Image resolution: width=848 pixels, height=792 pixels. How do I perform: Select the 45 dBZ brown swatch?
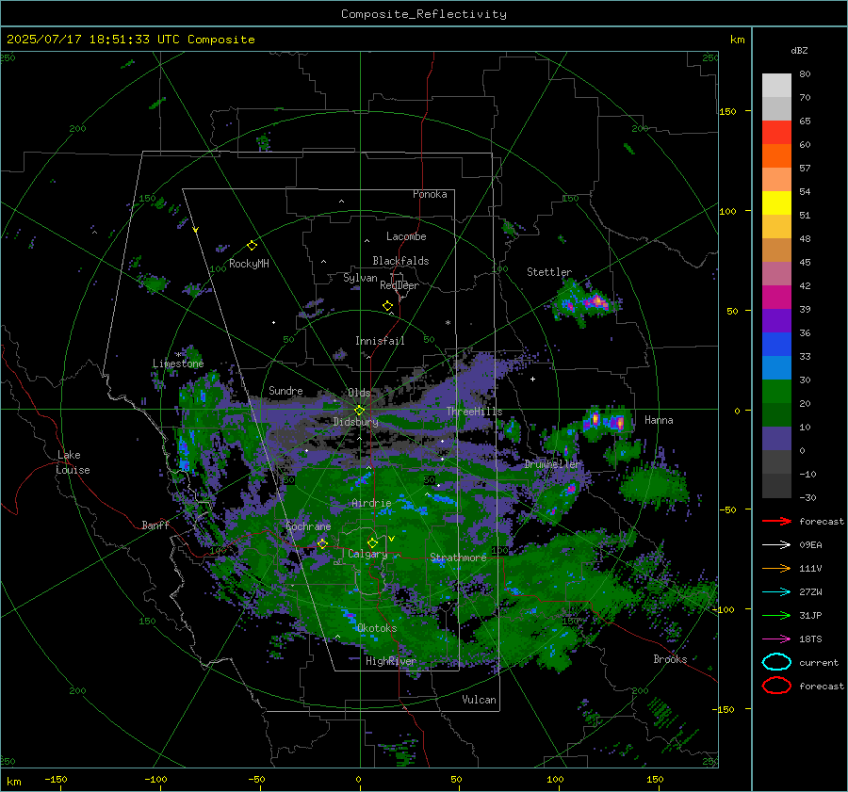pos(776,250)
